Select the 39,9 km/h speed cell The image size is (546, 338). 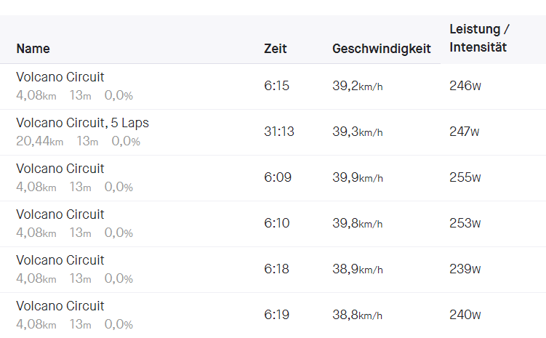(358, 177)
